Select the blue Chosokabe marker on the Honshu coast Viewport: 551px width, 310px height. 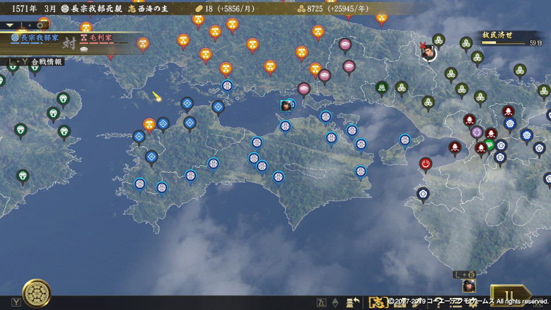coord(227,86)
